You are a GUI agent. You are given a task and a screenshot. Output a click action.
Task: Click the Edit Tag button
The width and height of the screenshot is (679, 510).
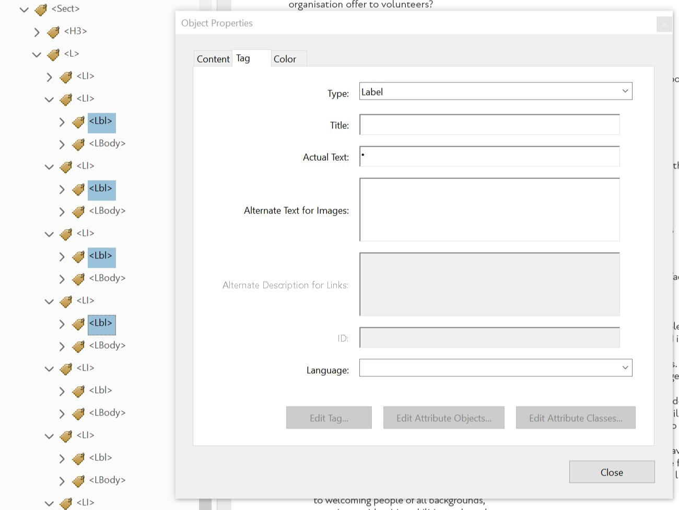pos(329,417)
